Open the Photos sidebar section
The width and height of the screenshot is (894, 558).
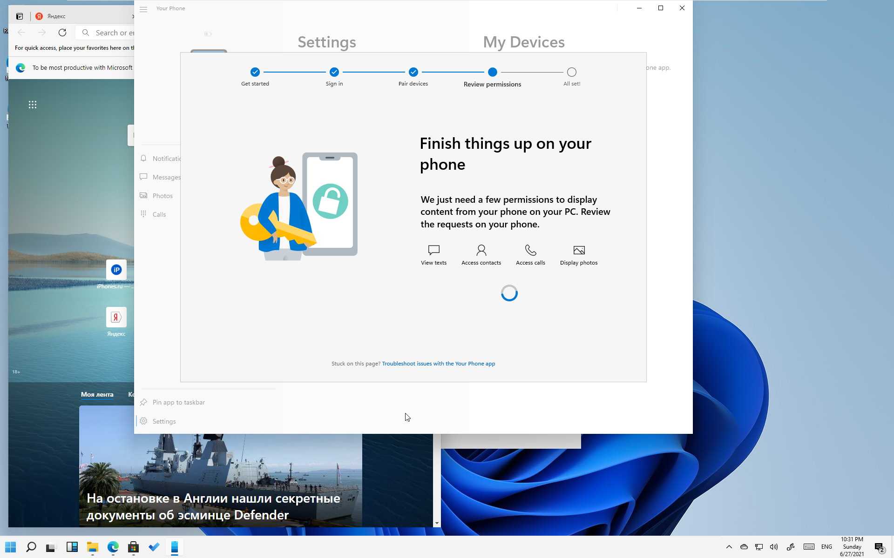[x=162, y=196]
